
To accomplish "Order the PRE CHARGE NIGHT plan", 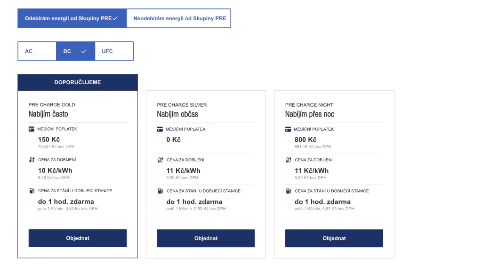I will coord(334,238).
